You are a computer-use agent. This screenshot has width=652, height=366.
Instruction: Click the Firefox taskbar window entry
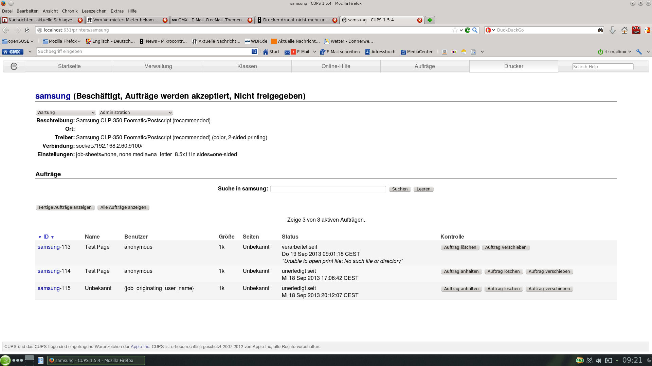(96, 361)
